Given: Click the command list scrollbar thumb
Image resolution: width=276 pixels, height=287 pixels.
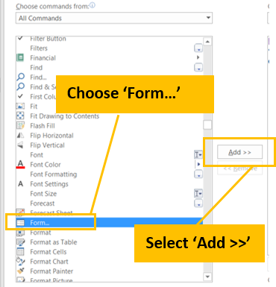Looking at the screenshot, I should [x=207, y=125].
